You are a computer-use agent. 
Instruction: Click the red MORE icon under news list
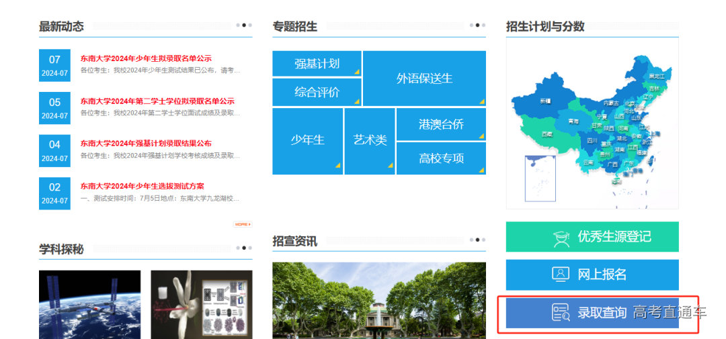coord(242,224)
